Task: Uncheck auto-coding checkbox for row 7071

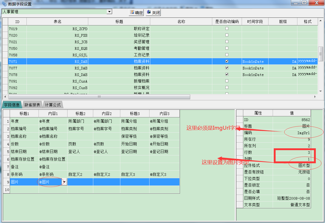Action: coord(227,61)
